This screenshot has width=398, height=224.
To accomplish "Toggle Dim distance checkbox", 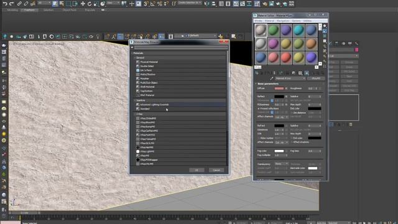I will [292, 113].
